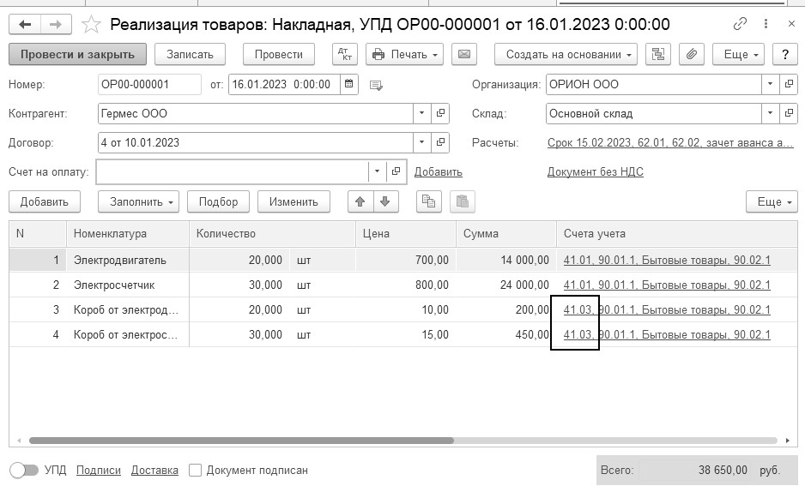Select the Электросчетчик nomenclature cell
Viewport: 805px width, 486px height.
(127, 285)
